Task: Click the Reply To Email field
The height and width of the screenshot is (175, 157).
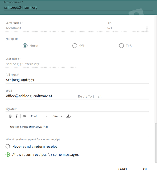Action: (x=113, y=96)
